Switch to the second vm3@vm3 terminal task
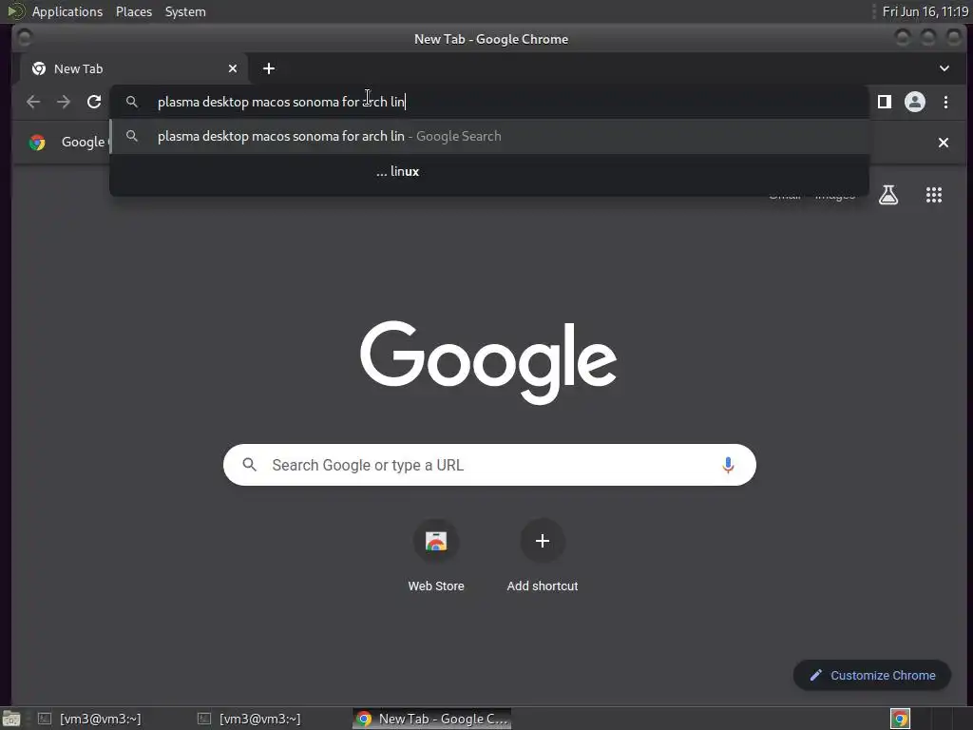 click(250, 719)
